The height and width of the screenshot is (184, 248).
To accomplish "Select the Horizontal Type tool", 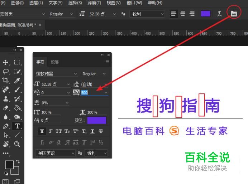I will coord(18,126).
